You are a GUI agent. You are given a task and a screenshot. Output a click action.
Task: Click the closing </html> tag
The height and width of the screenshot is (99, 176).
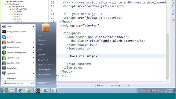(x=62, y=75)
